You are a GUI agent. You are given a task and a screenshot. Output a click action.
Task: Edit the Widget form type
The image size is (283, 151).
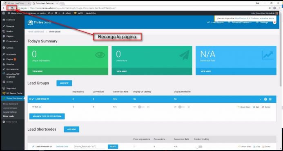[x=256, y=107]
